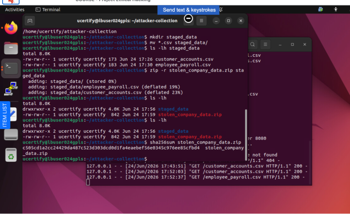
Task: Click the empty prompt at bottom of front terminal
Action: click(x=85, y=159)
